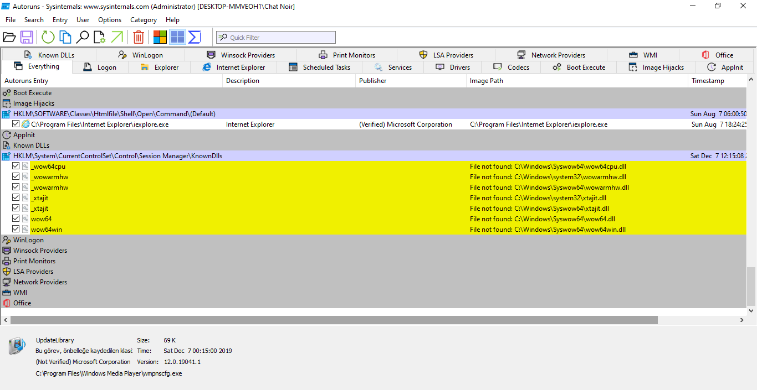
Task: Open the Category menu
Action: click(144, 20)
